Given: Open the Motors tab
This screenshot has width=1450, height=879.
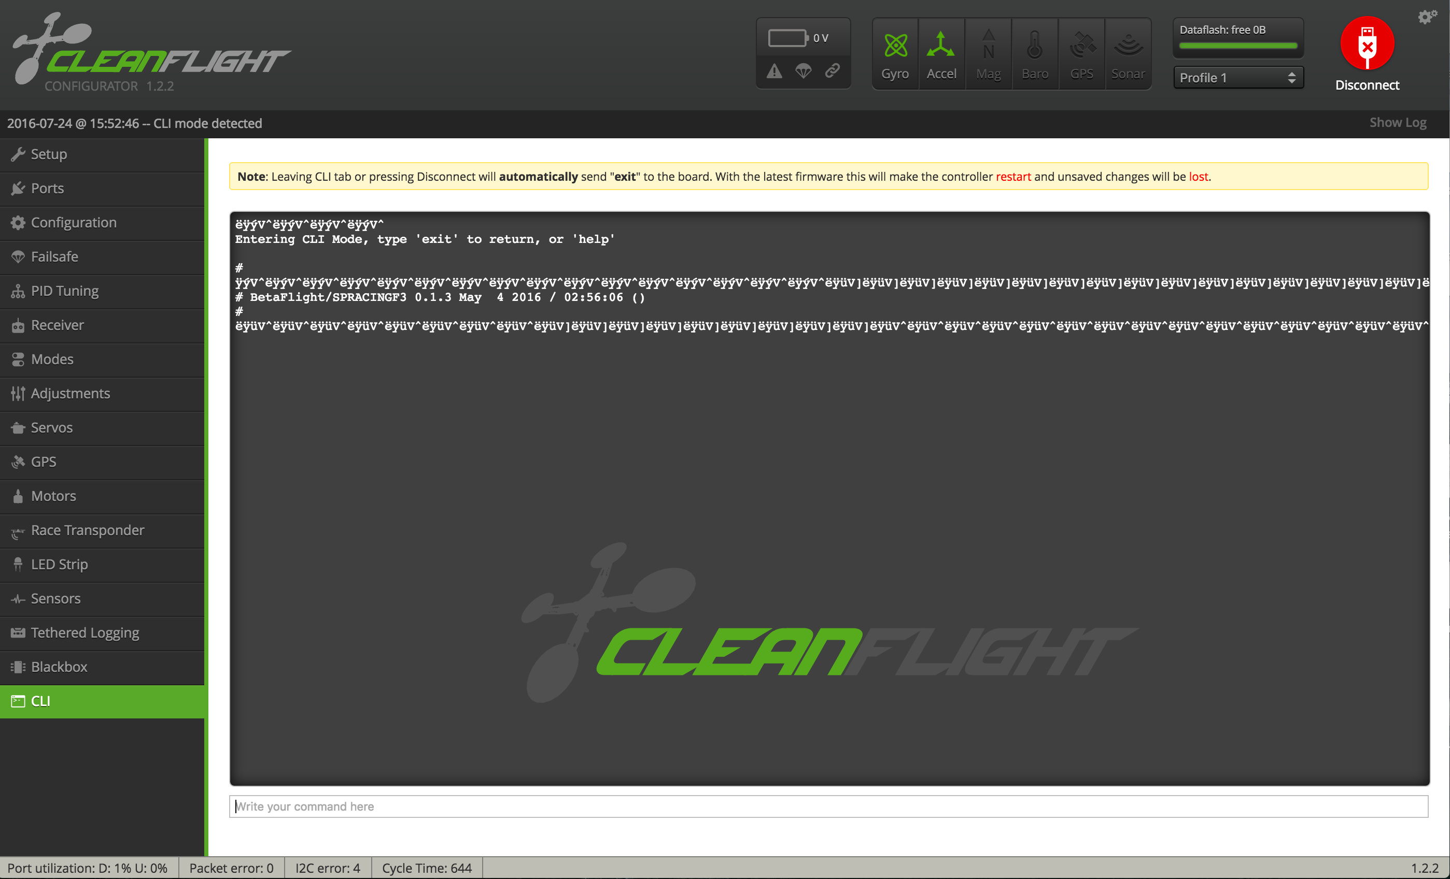Looking at the screenshot, I should tap(103, 496).
